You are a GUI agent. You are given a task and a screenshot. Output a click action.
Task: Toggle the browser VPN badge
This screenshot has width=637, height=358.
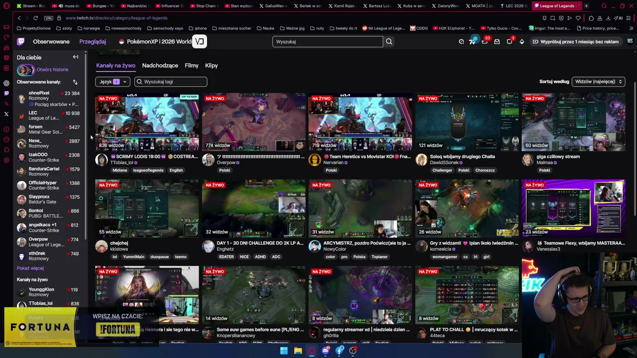(x=48, y=18)
